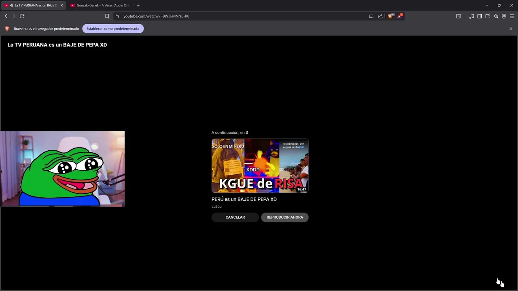This screenshot has height=291, width=518.
Task: Restore down the browser window
Action: pyautogui.click(x=499, y=5)
